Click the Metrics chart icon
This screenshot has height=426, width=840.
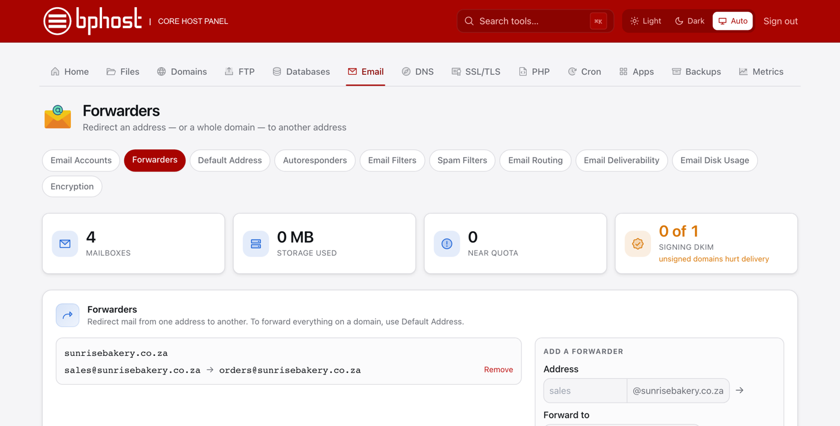coord(743,71)
